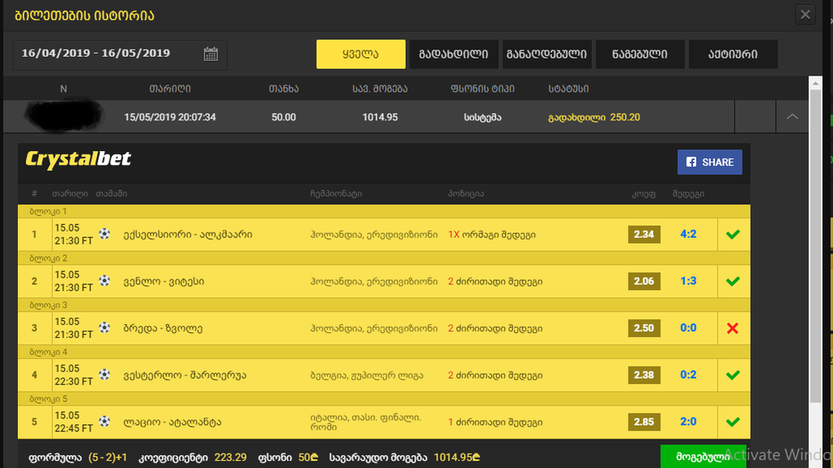Click the ბელგია, ჟუპილერ ლიგა championship
This screenshot has width=833, height=468.
point(367,375)
